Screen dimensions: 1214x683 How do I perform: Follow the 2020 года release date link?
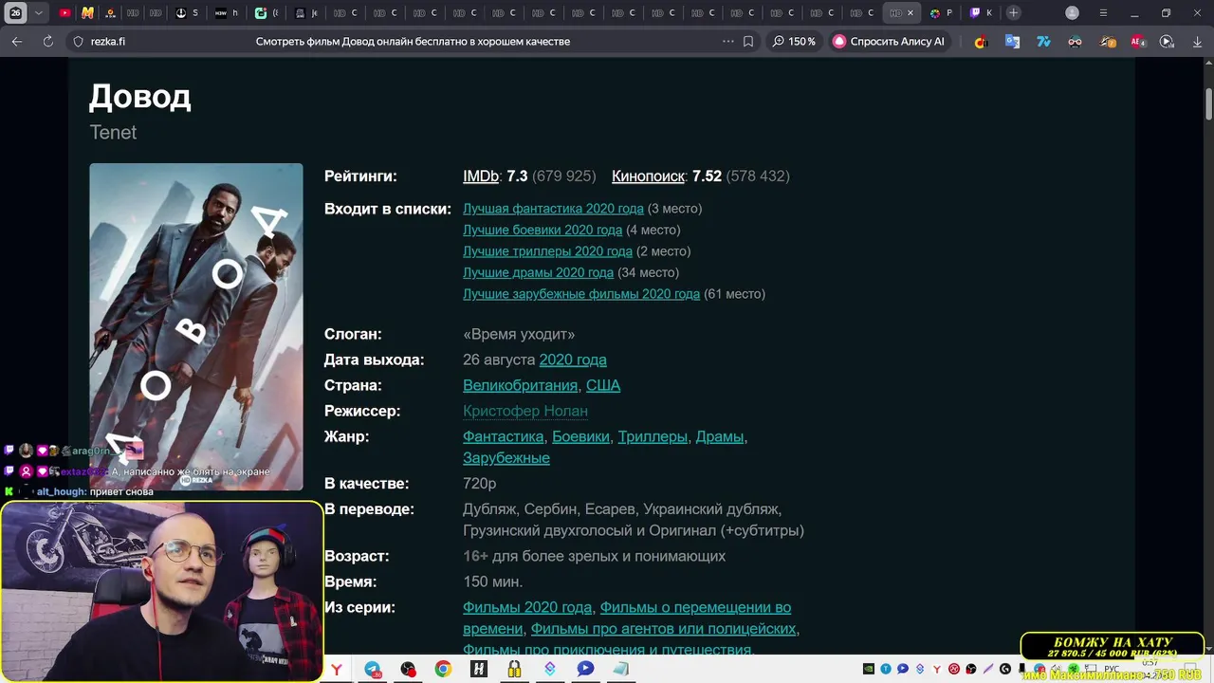(573, 360)
